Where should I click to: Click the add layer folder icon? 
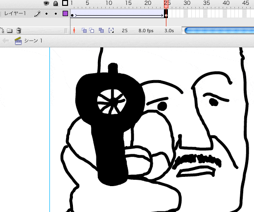pyautogui.click(x=10, y=30)
